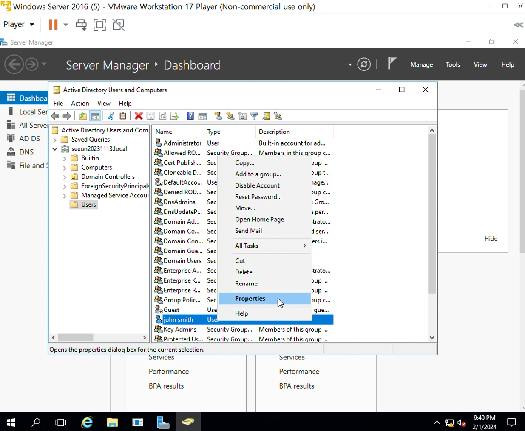Expand the Builtin folder node
The height and width of the screenshot is (431, 525).
(x=65, y=158)
